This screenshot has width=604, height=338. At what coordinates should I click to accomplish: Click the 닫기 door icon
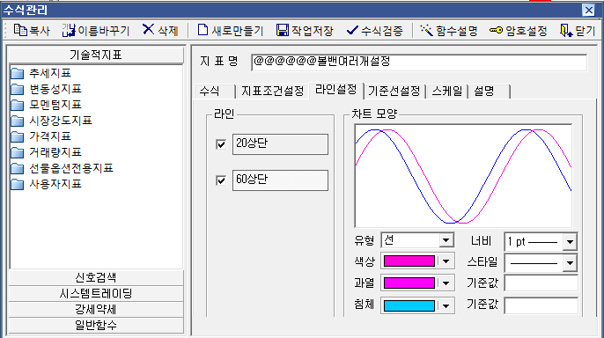point(565,31)
